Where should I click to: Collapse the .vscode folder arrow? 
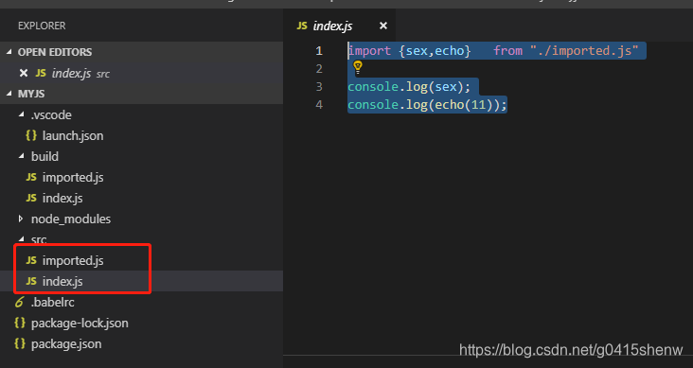click(x=21, y=114)
